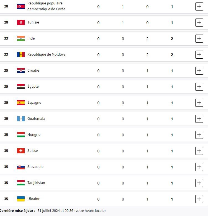Image resolution: width=208 pixels, height=216 pixels.
Task: Expand the Slovaquie plus button
Action: coord(199,167)
